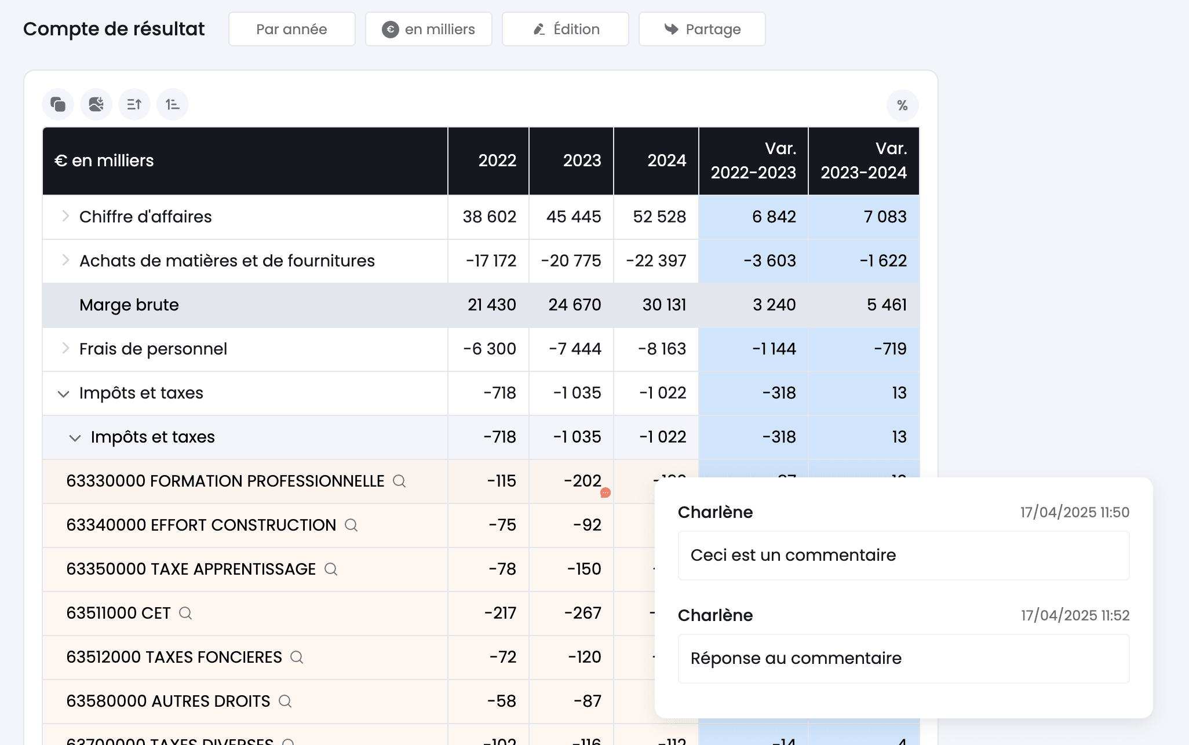Click the 7 083 variation cell
The height and width of the screenshot is (745, 1189).
pyautogui.click(x=864, y=217)
